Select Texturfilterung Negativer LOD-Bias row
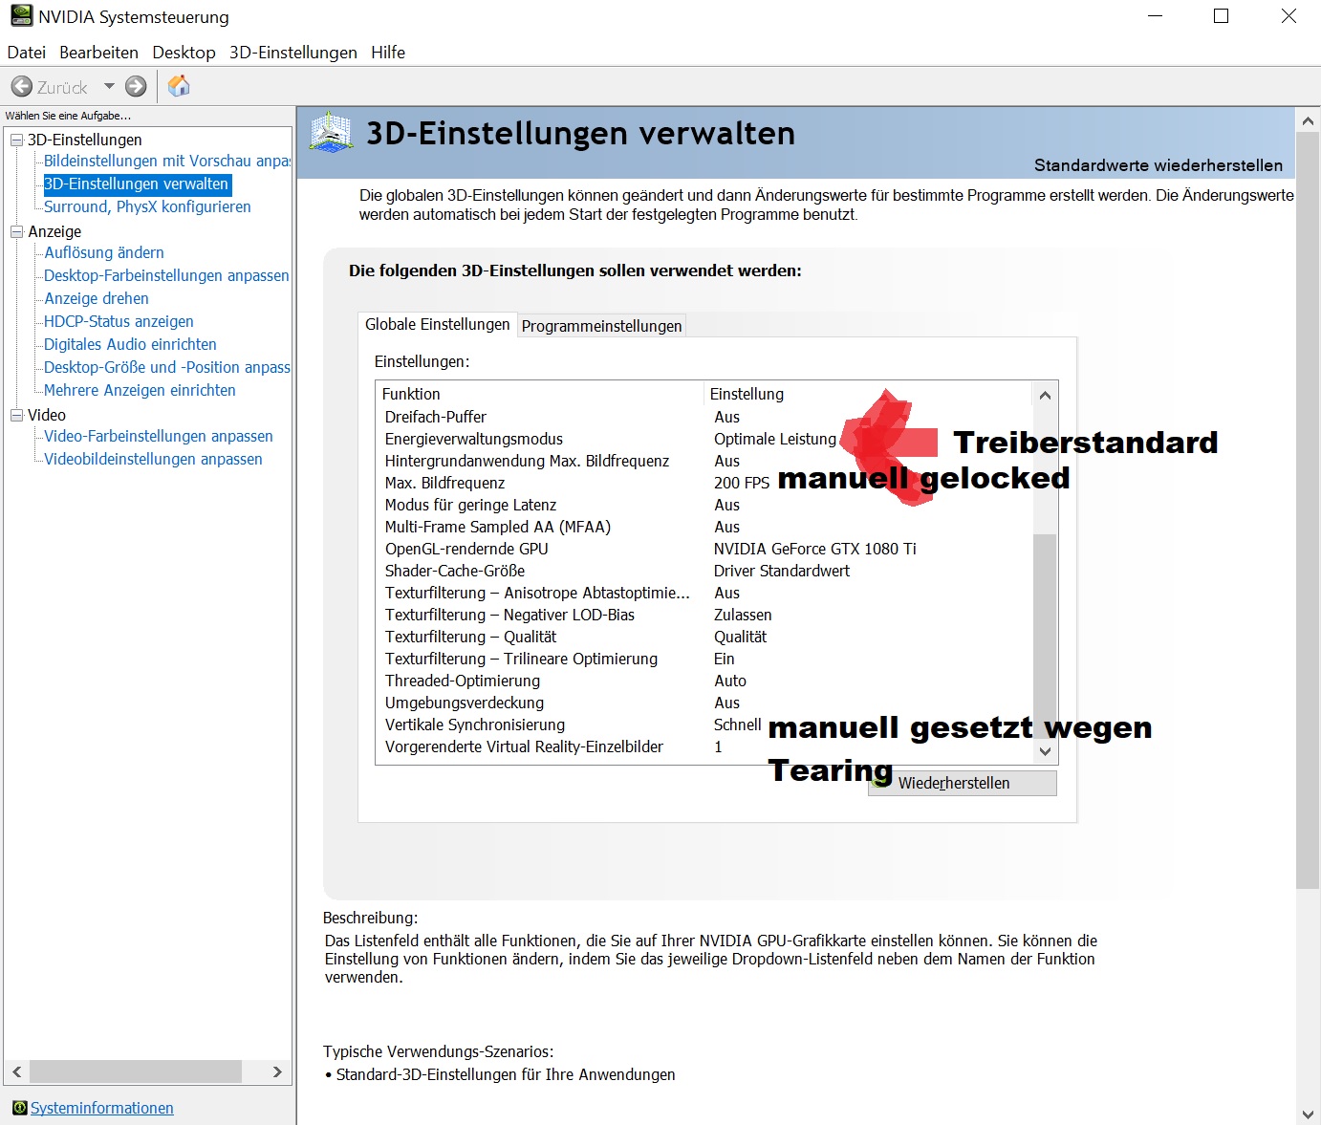 [705, 616]
